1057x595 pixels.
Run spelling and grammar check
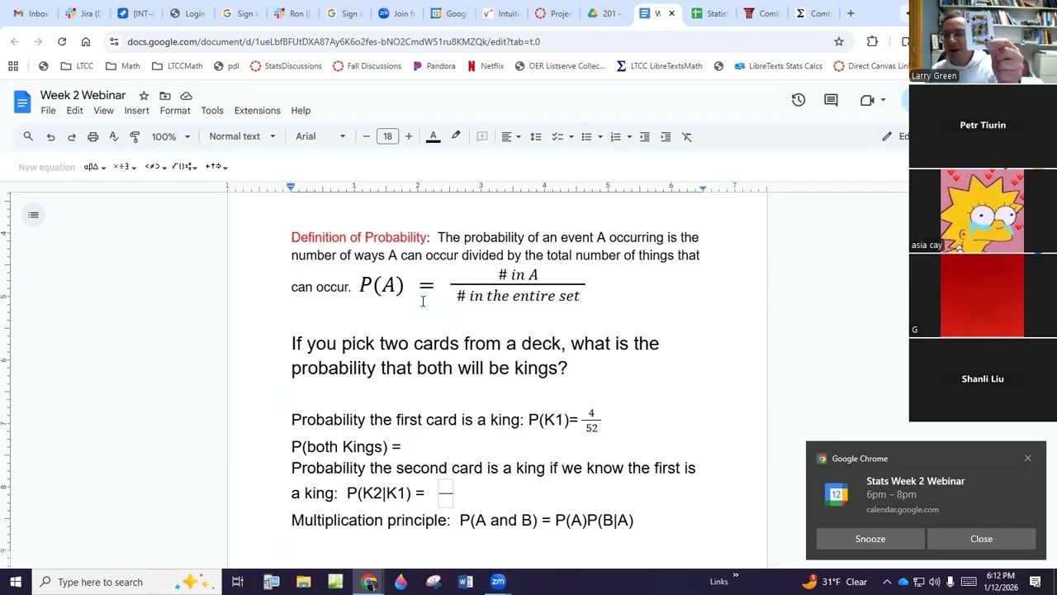click(114, 136)
